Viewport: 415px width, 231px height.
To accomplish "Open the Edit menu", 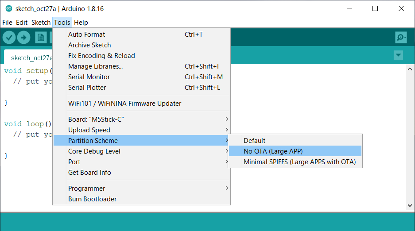I will tap(22, 23).
